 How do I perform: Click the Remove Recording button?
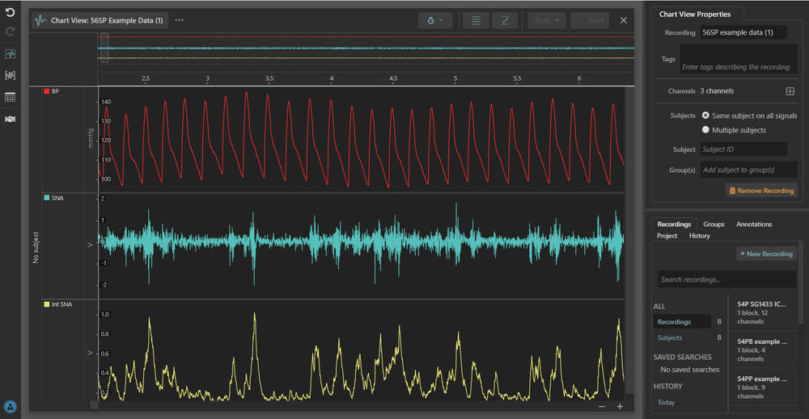[x=761, y=191]
